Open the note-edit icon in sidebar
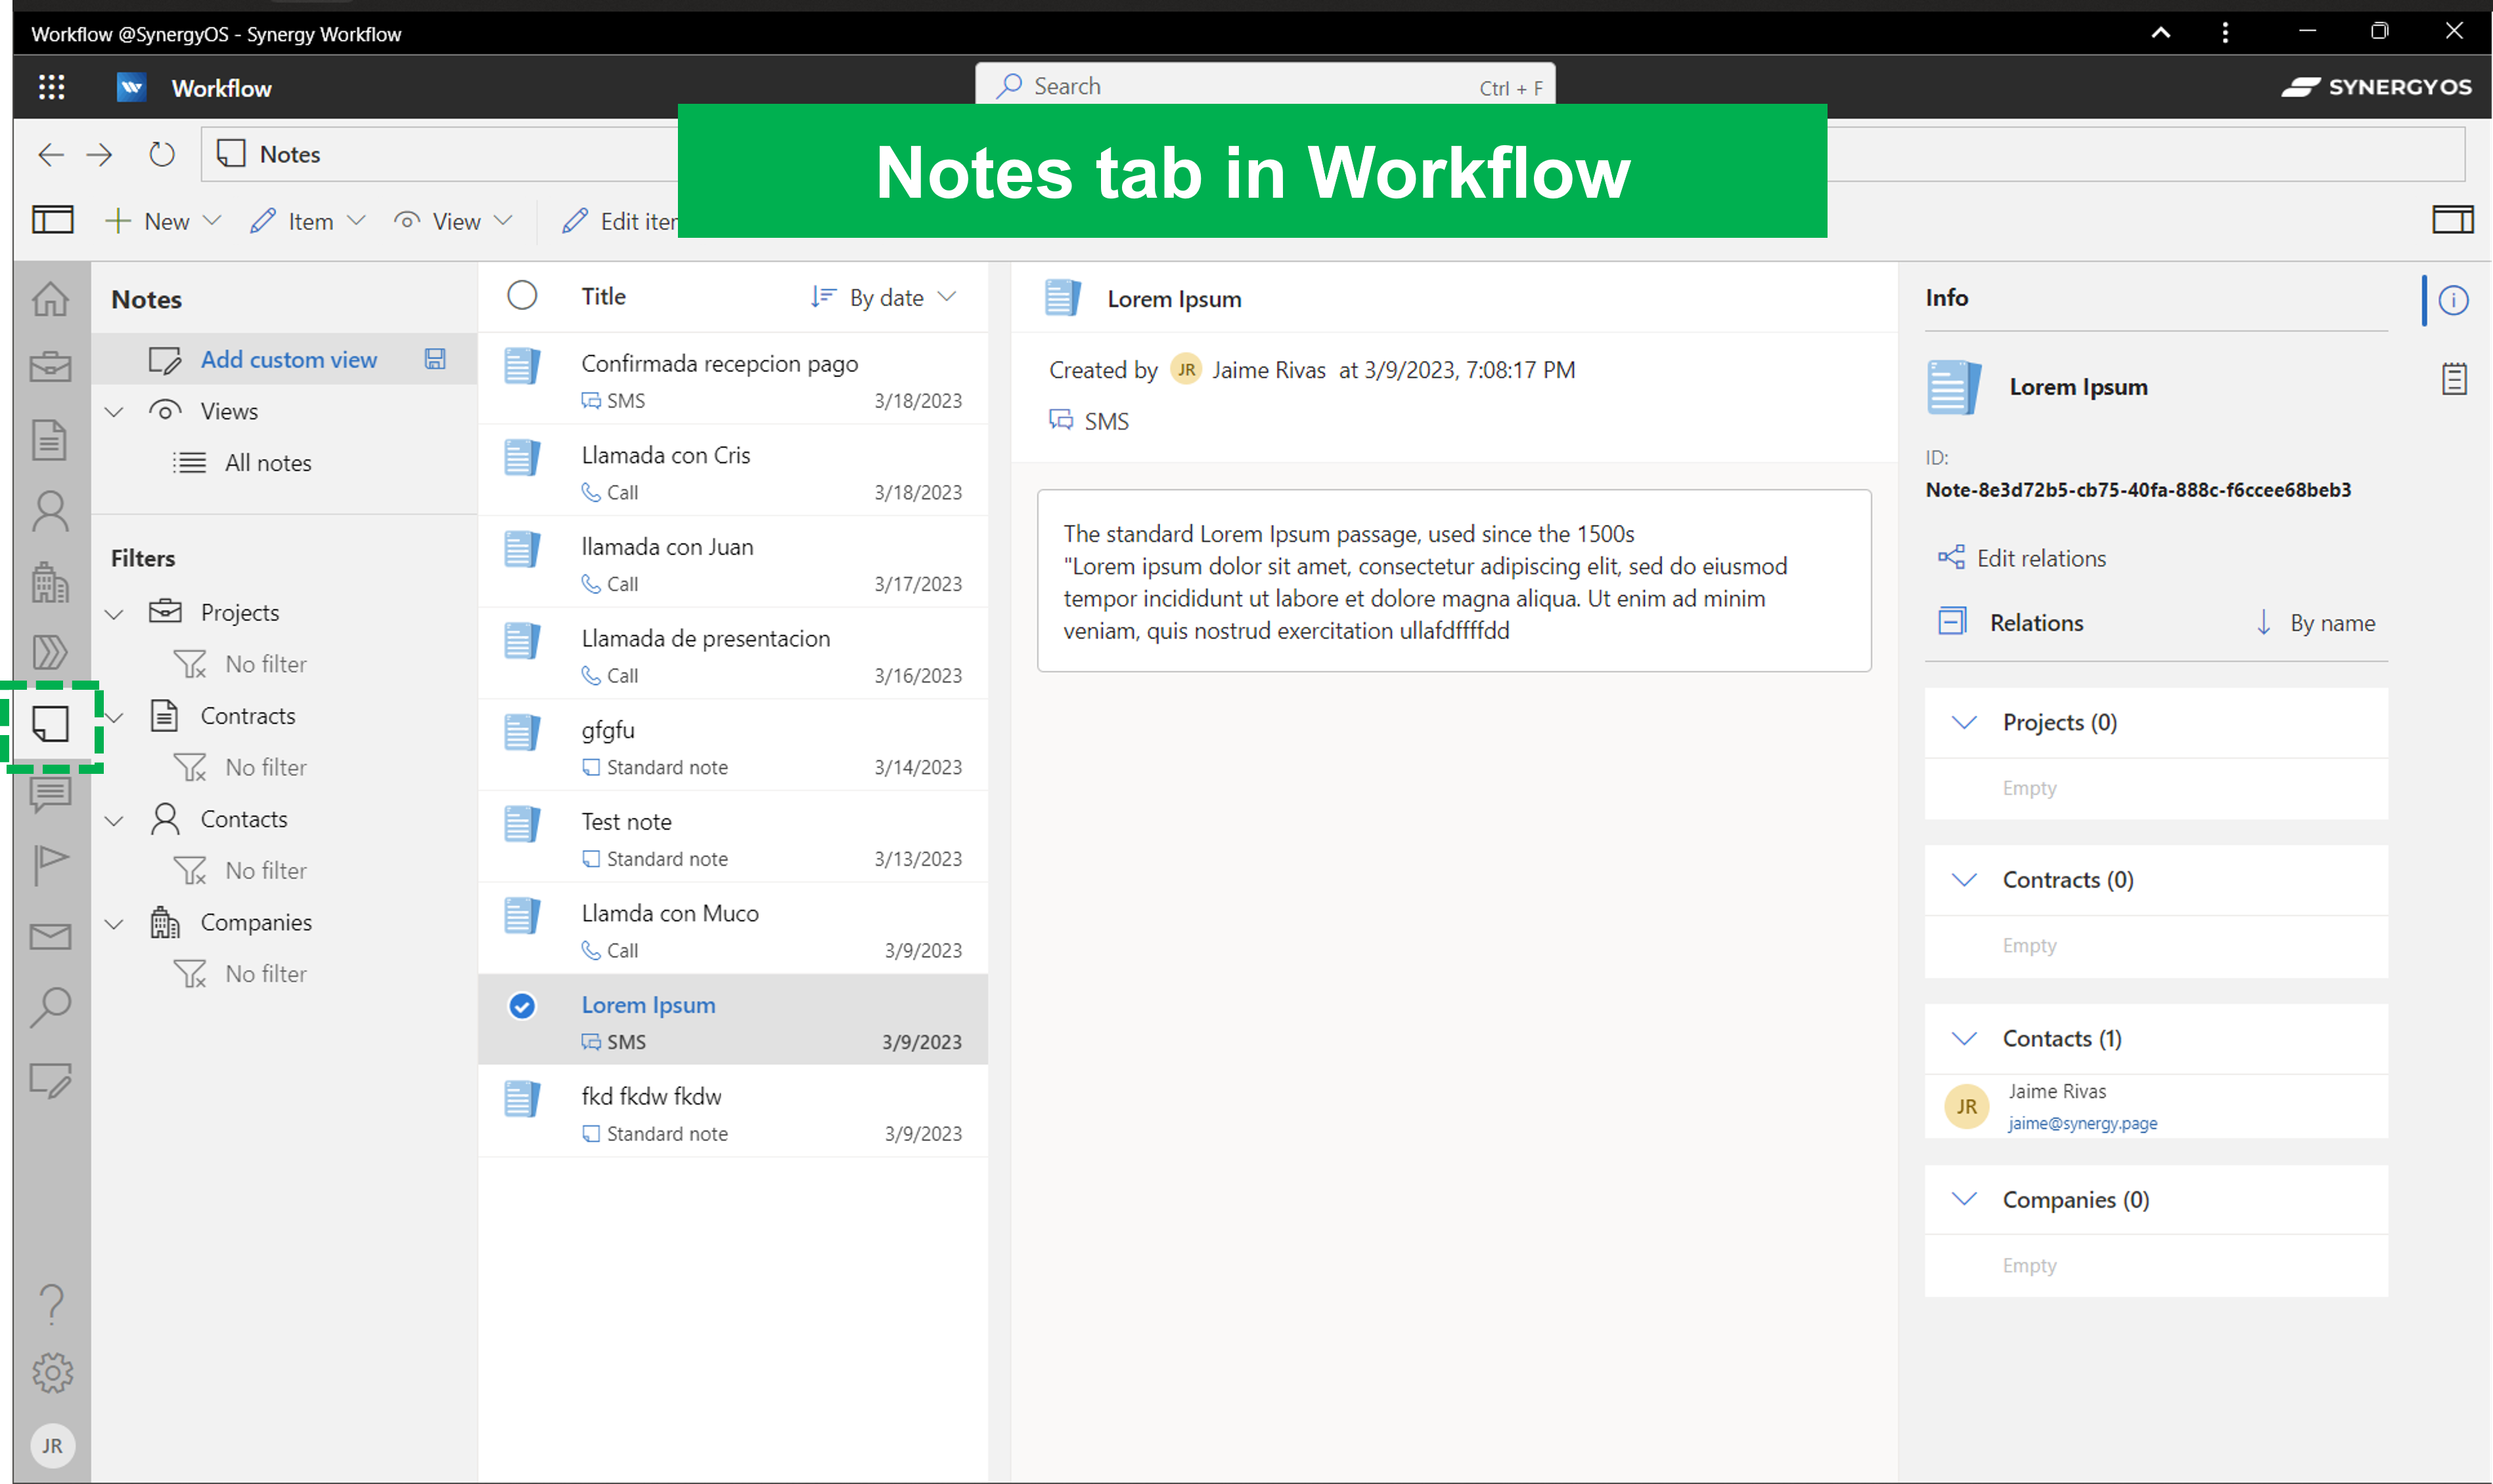This screenshot has height=1484, width=2493. pos(51,1080)
